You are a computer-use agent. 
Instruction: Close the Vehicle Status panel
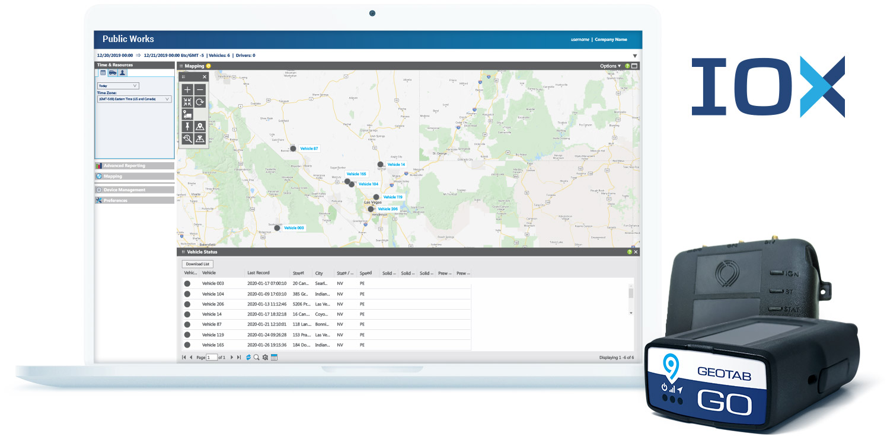click(x=636, y=252)
